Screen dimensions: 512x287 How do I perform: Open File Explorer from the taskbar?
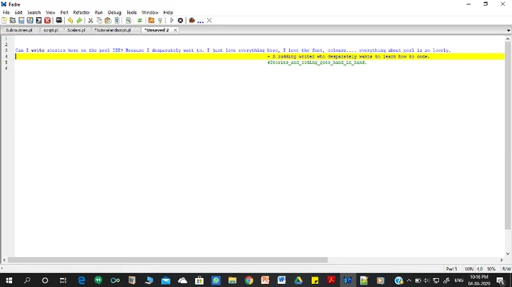232,280
